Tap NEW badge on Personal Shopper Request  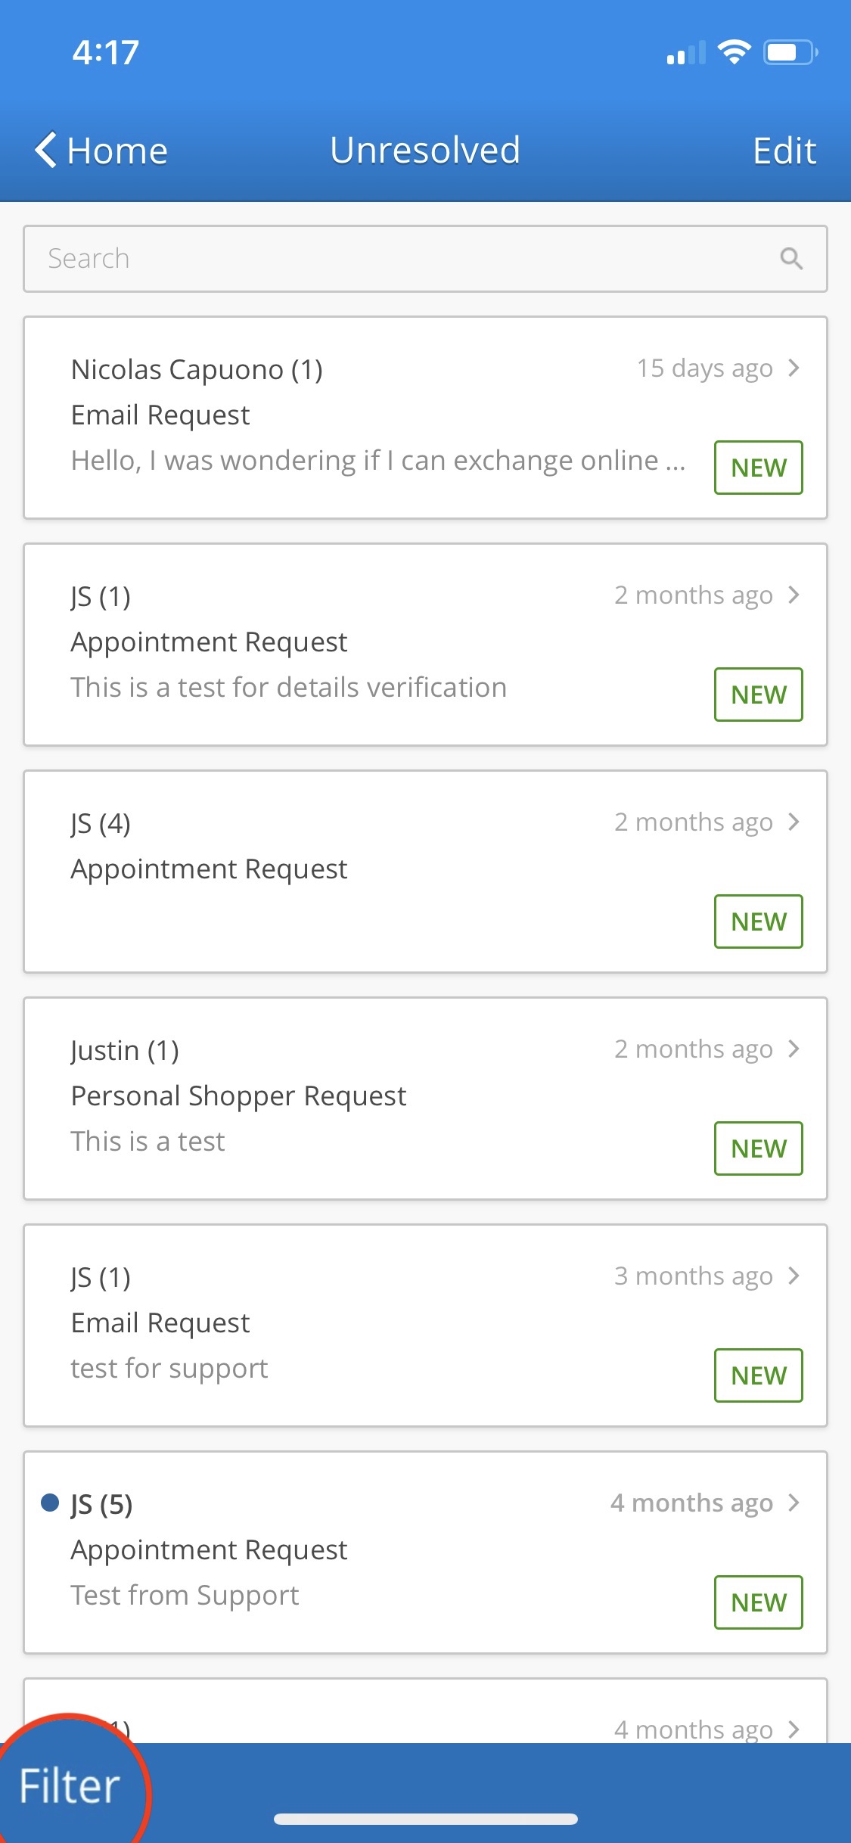click(758, 1148)
